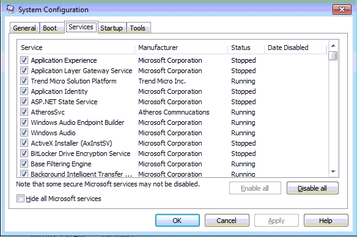Viewport: 357px width, 237px height.
Task: Toggle BitLocker Drive Encryption Service checkbox
Action: coord(24,154)
